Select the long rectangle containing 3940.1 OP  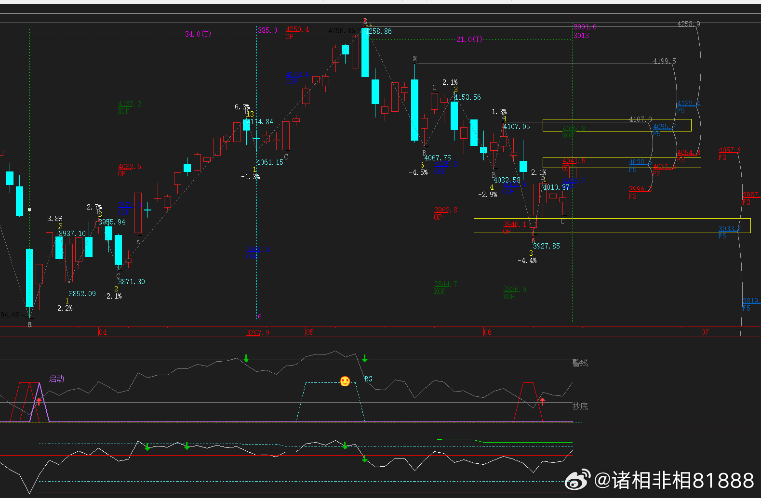[612, 225]
